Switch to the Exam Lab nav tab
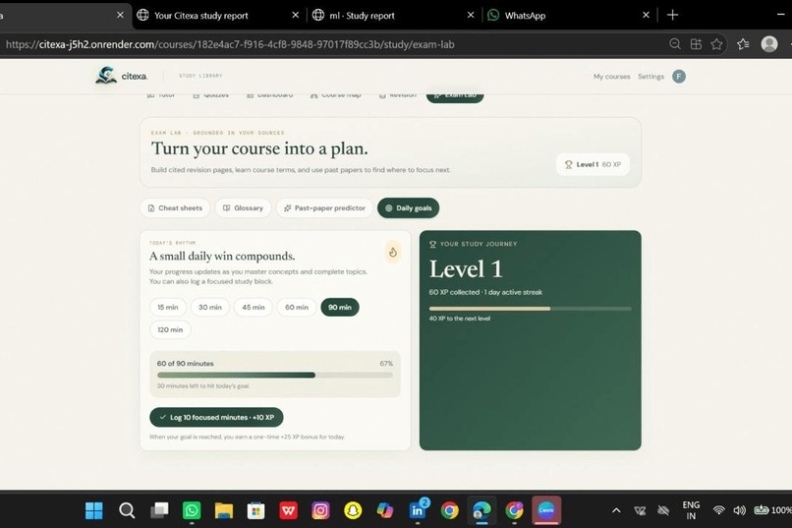 point(455,96)
